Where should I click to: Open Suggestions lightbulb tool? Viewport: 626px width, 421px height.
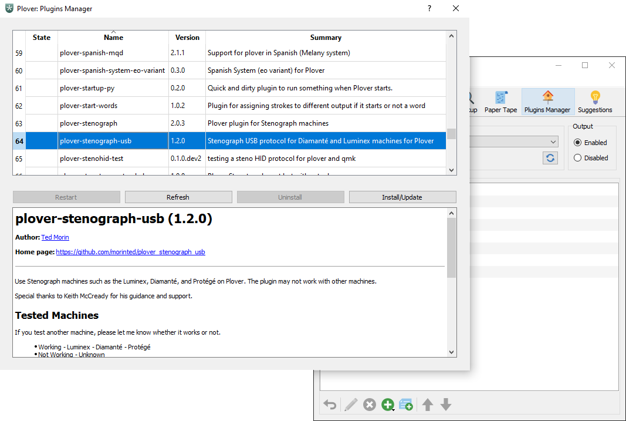(x=594, y=102)
